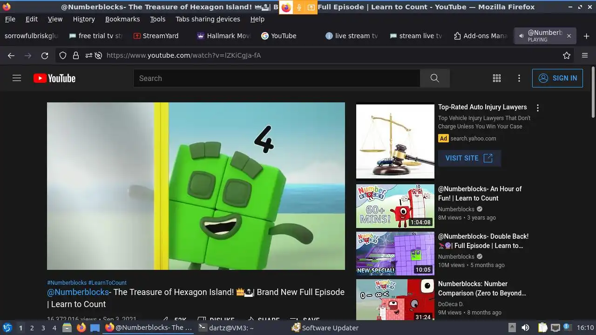Focus the YouTube Search field

coord(277,78)
